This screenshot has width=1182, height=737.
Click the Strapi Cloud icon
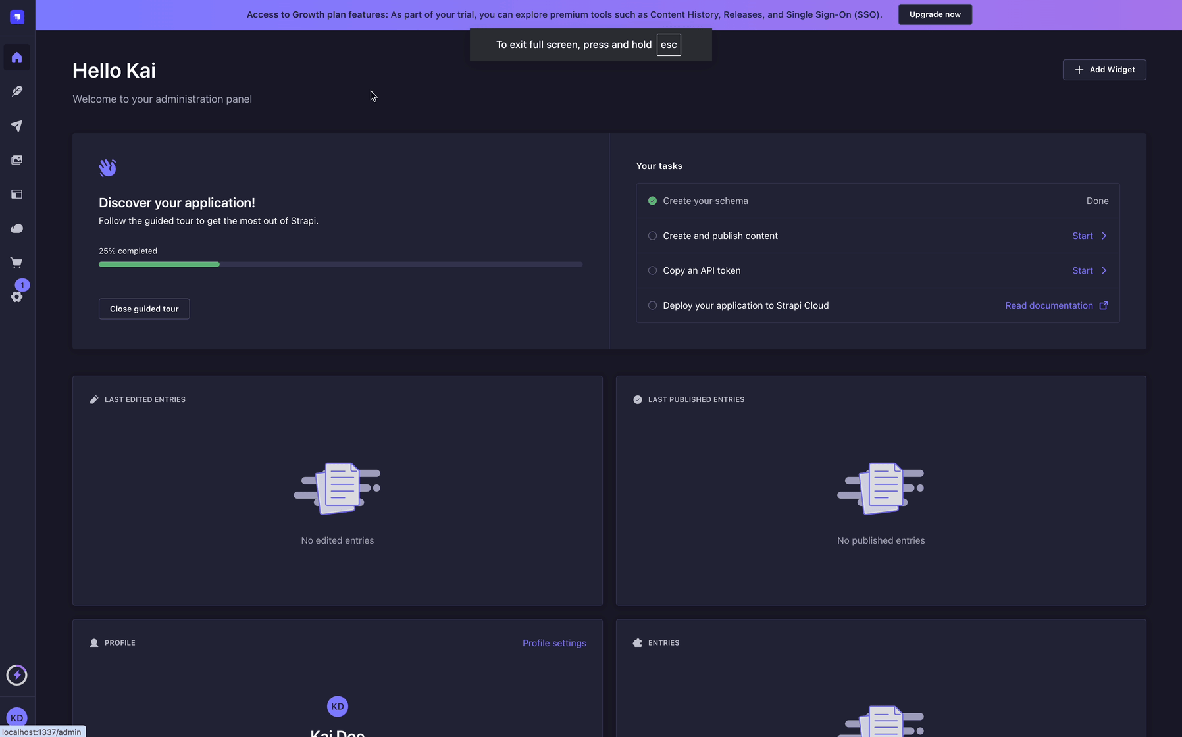tap(16, 228)
